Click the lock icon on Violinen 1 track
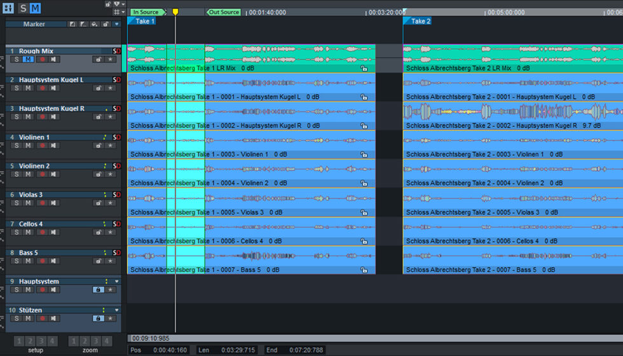Screen dimensions: 623x356 click(x=99, y=146)
